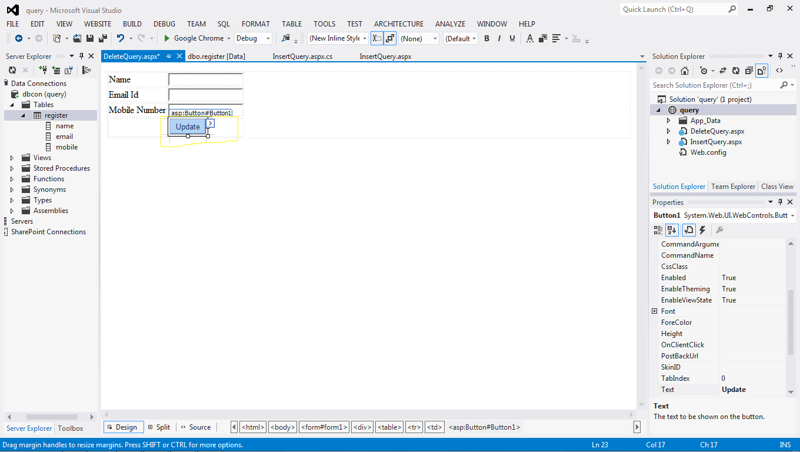Screen dimensions: 800x452
Task: Click Solution Explorer refresh icon
Action: point(736,71)
